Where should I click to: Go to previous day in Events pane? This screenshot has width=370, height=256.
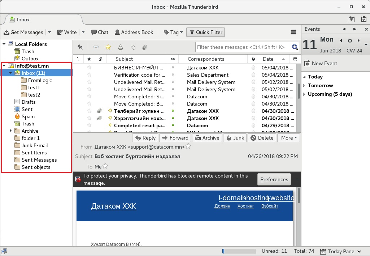coord(341,40)
